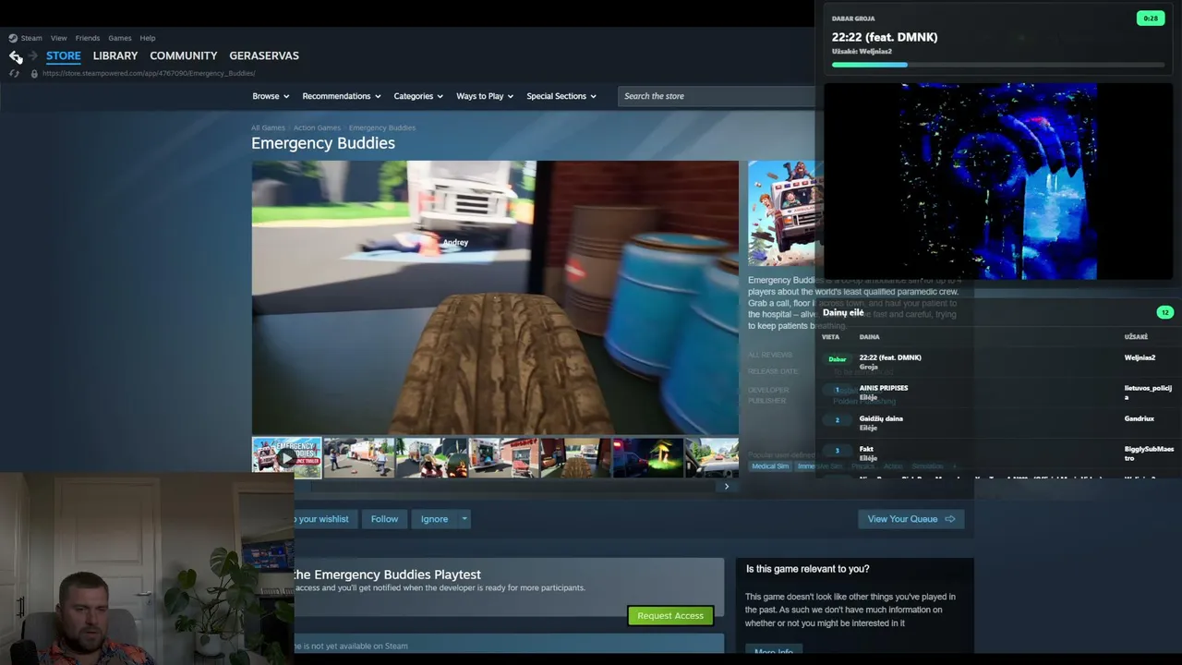Play the Emergency Buddies trailer thumbnail
Viewport: 1182px width, 665px height.
tap(287, 458)
